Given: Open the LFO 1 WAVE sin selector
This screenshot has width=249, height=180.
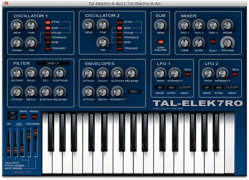Looking at the screenshot, I should (159, 87).
